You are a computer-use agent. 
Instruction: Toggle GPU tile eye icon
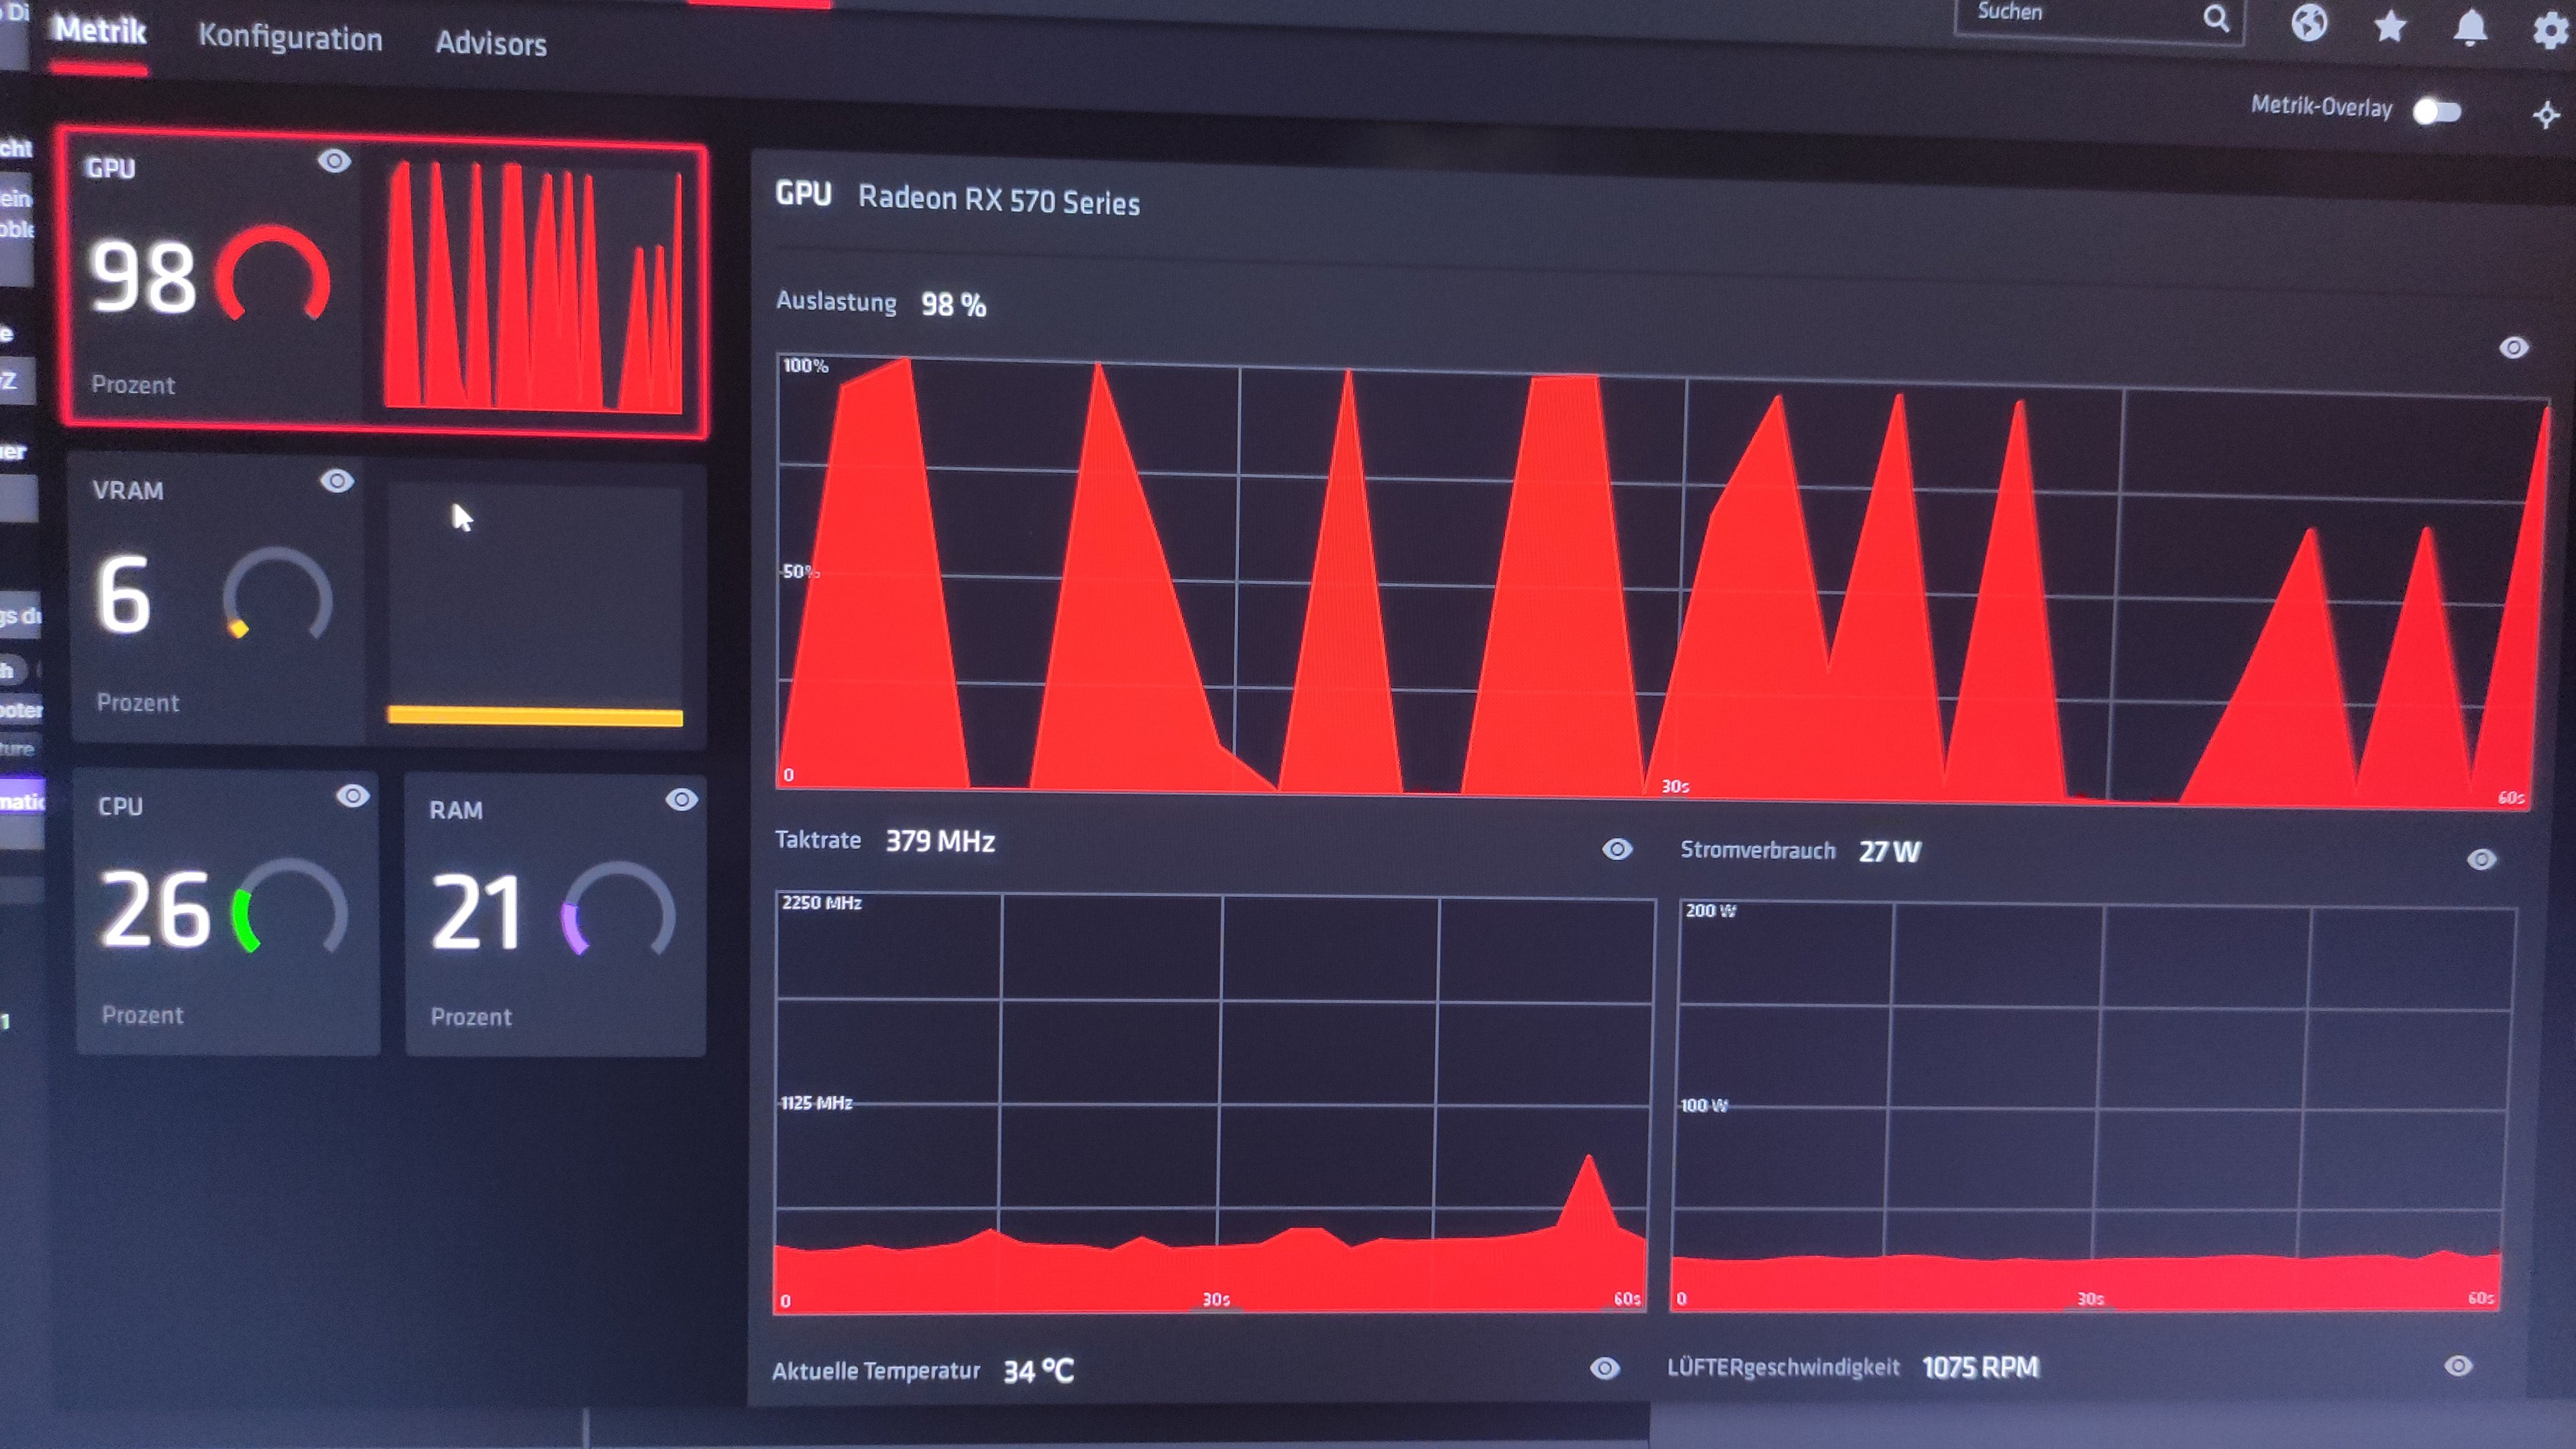pyautogui.click(x=334, y=161)
